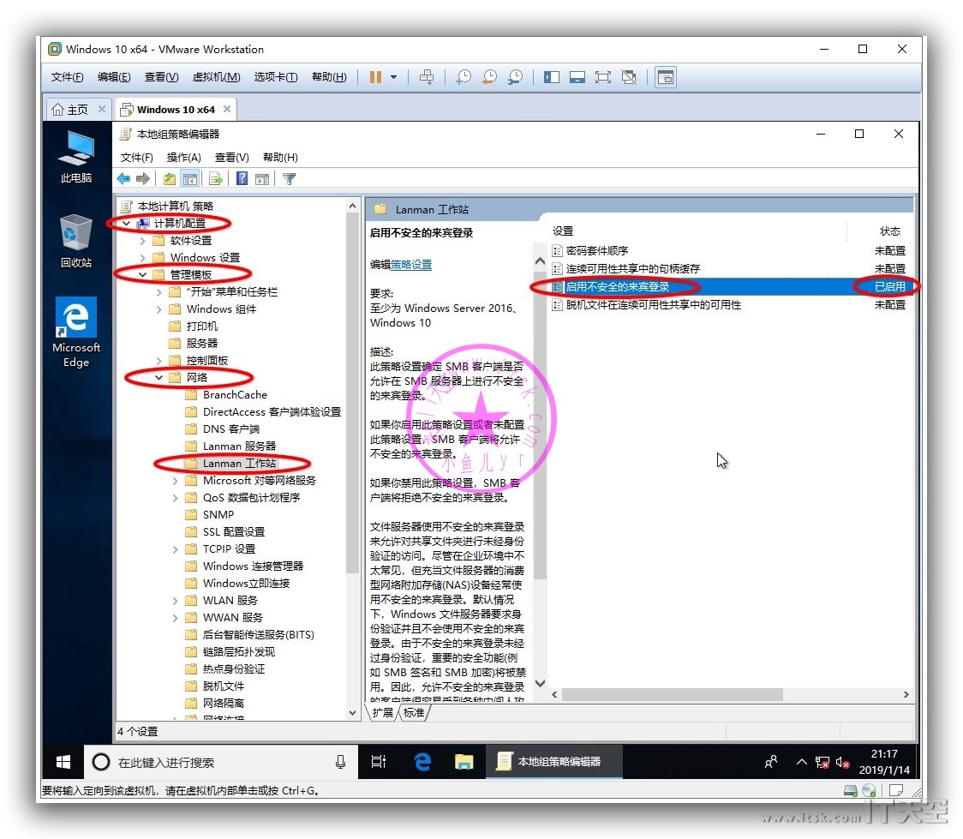963x839 pixels.
Task: Go back using the policy editor's back arrow
Action: pyautogui.click(x=123, y=179)
